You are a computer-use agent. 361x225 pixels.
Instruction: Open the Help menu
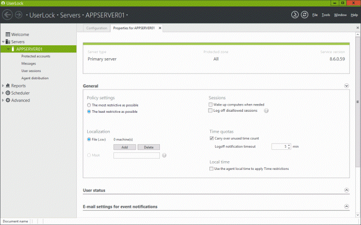click(x=354, y=15)
